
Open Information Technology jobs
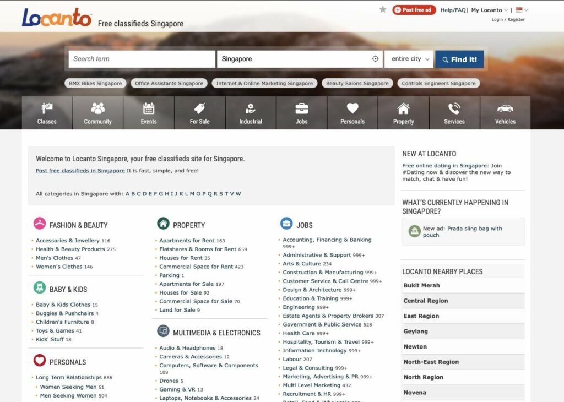(314, 351)
